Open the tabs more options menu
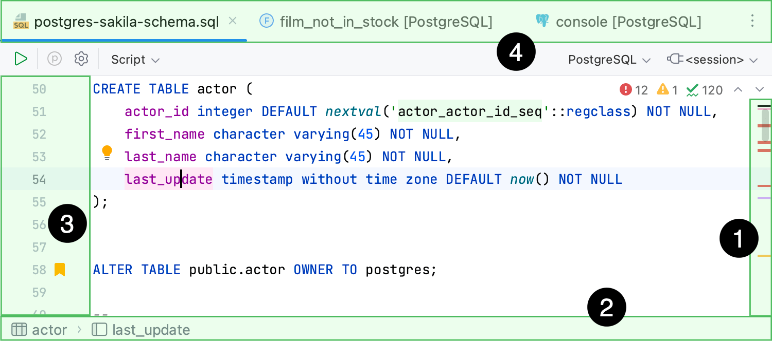 pos(752,21)
